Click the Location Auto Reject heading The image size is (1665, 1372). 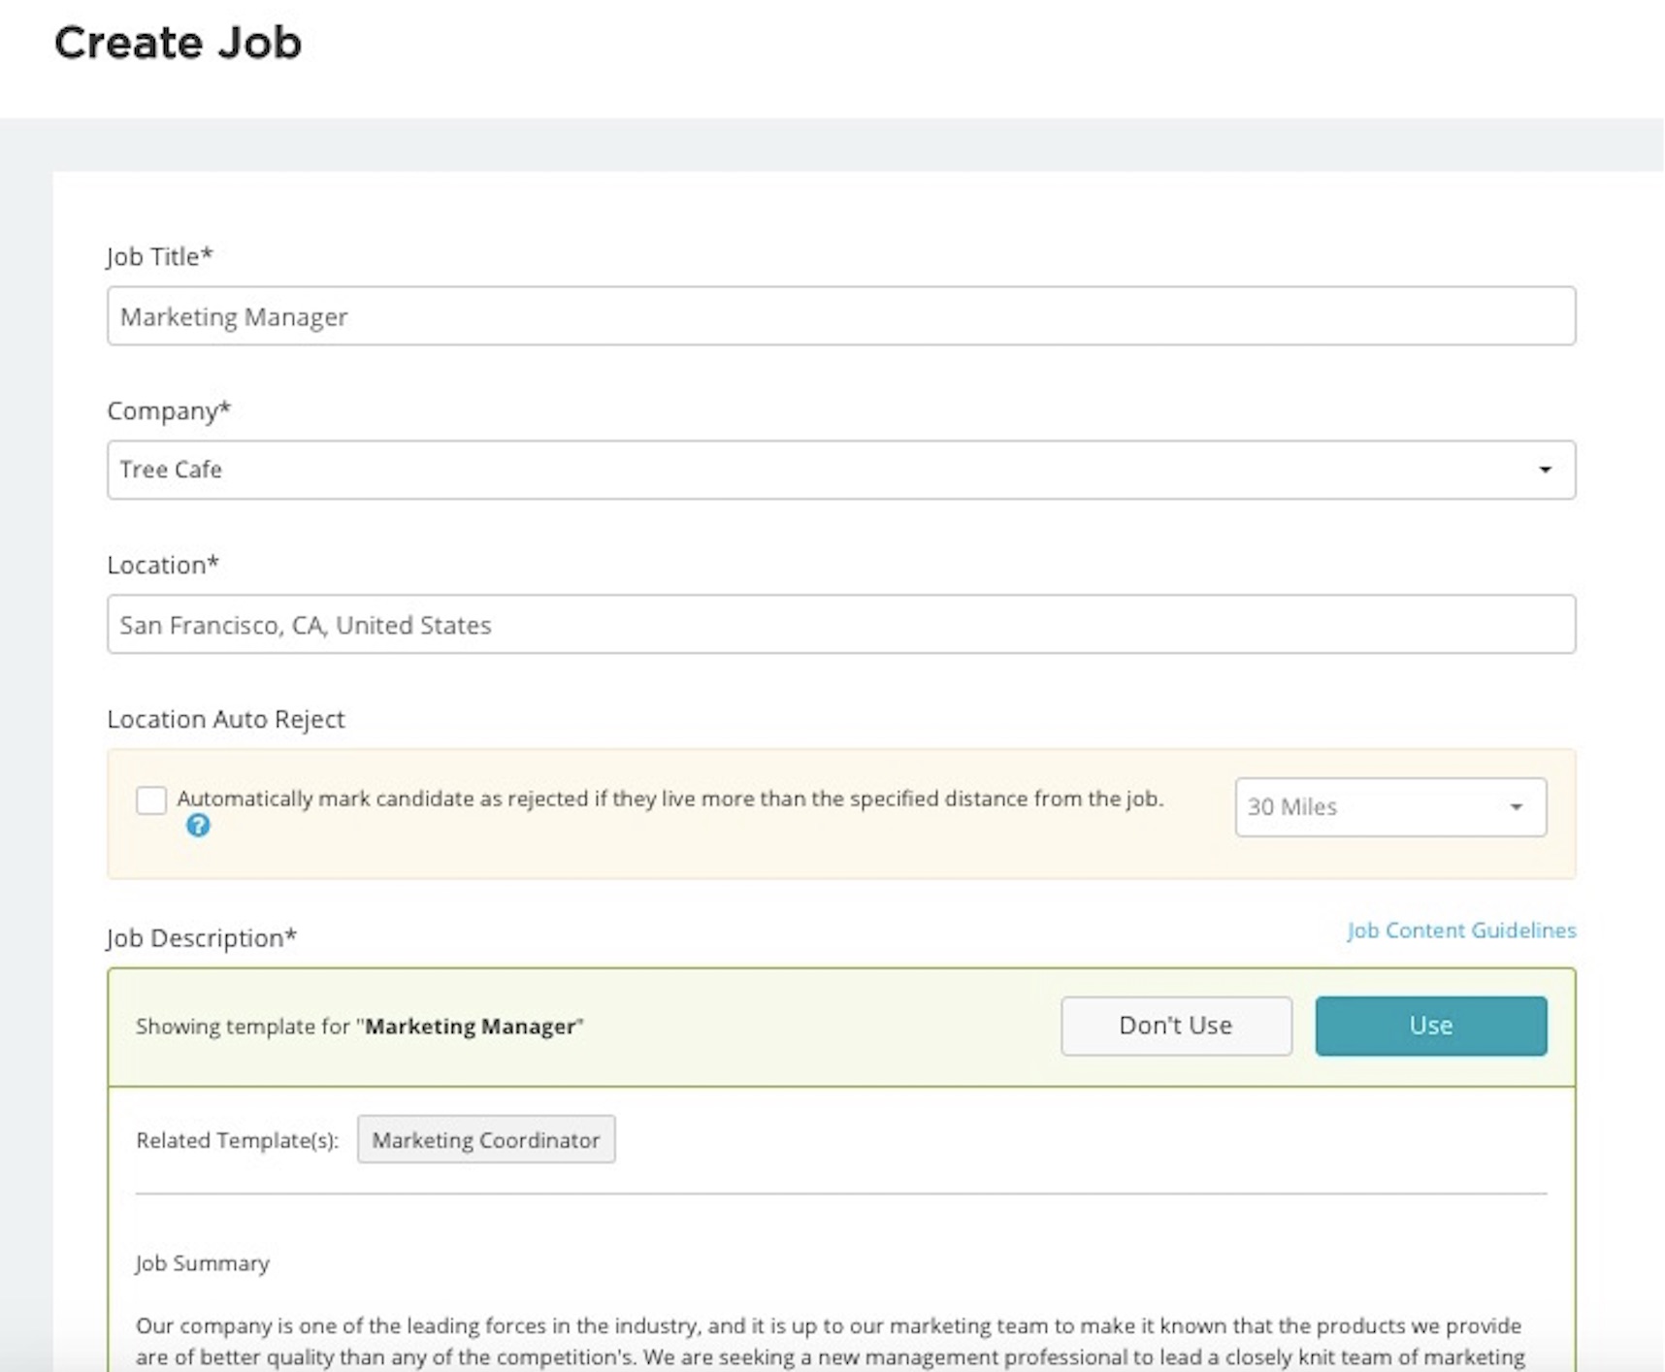226,719
